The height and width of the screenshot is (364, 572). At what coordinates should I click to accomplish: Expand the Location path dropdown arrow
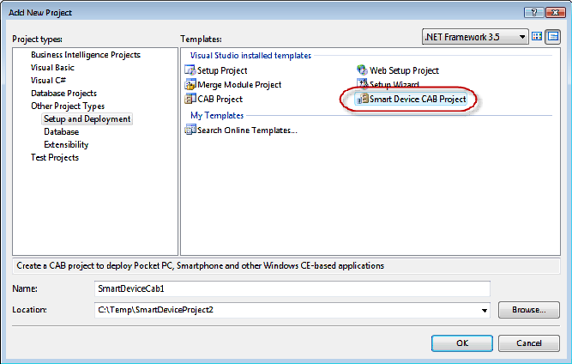point(484,310)
